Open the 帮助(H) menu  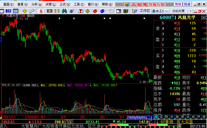point(107,4)
